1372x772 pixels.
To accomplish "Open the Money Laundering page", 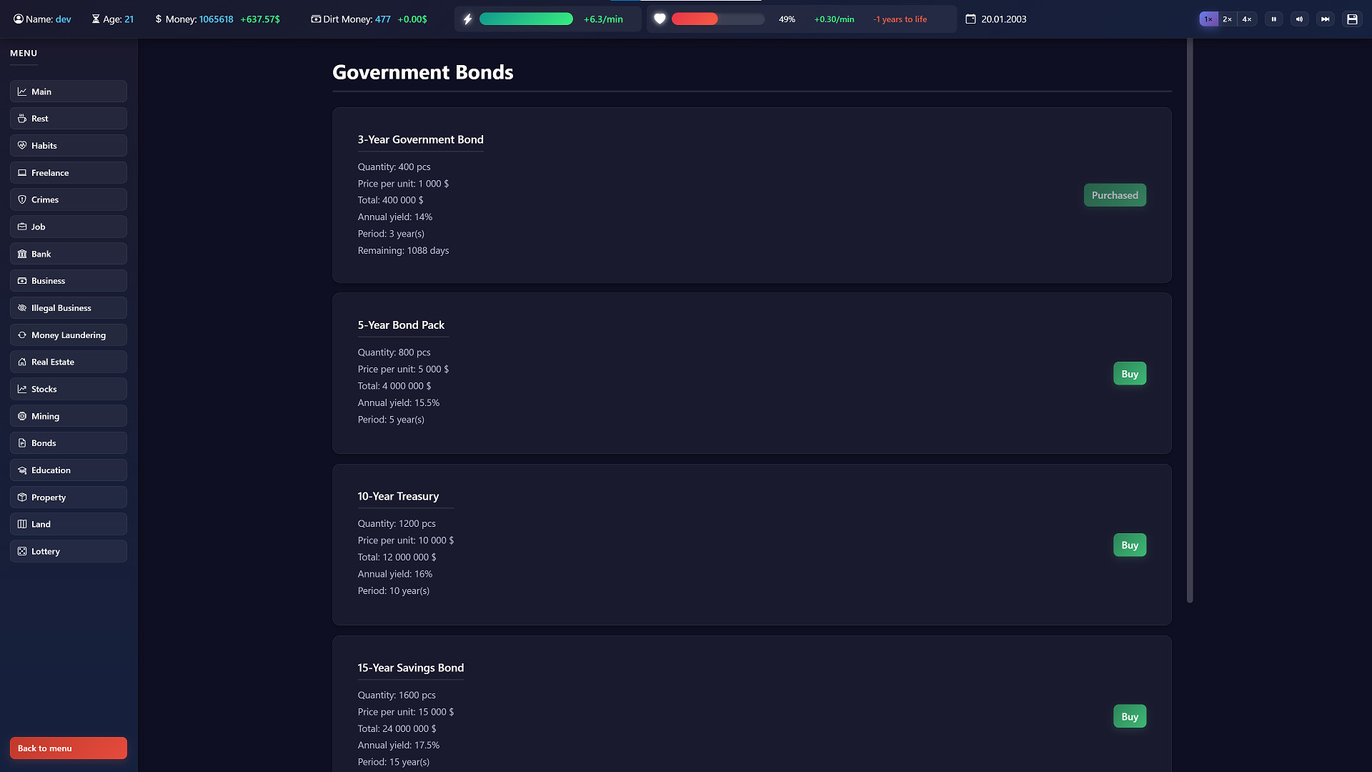I will (x=69, y=335).
